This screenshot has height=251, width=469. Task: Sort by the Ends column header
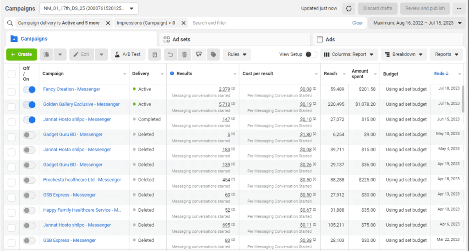click(x=441, y=73)
